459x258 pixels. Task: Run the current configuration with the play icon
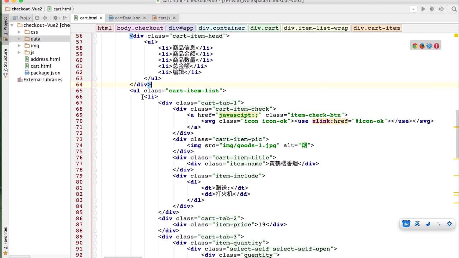click(x=423, y=9)
